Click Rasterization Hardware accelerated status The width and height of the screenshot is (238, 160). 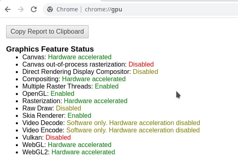95,101
